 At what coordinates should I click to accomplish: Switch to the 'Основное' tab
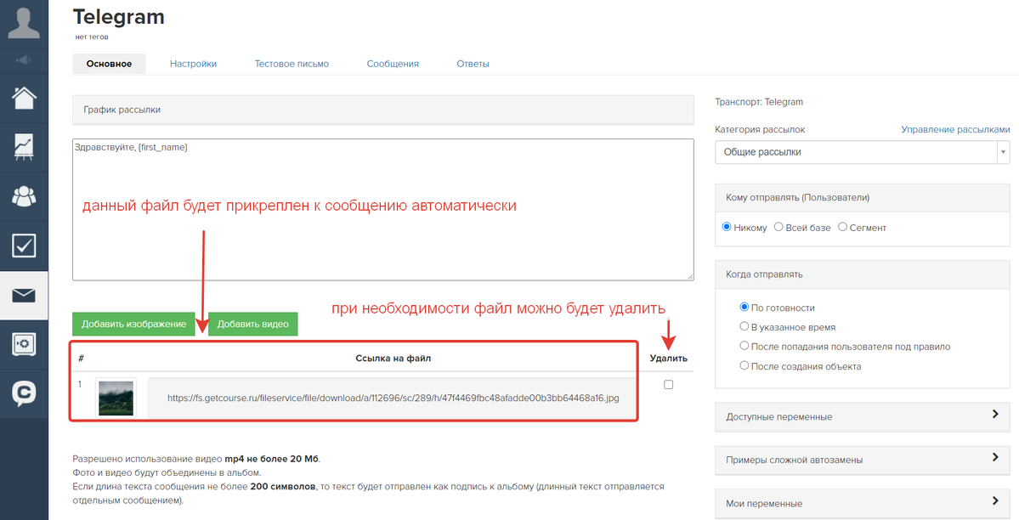[x=109, y=64]
